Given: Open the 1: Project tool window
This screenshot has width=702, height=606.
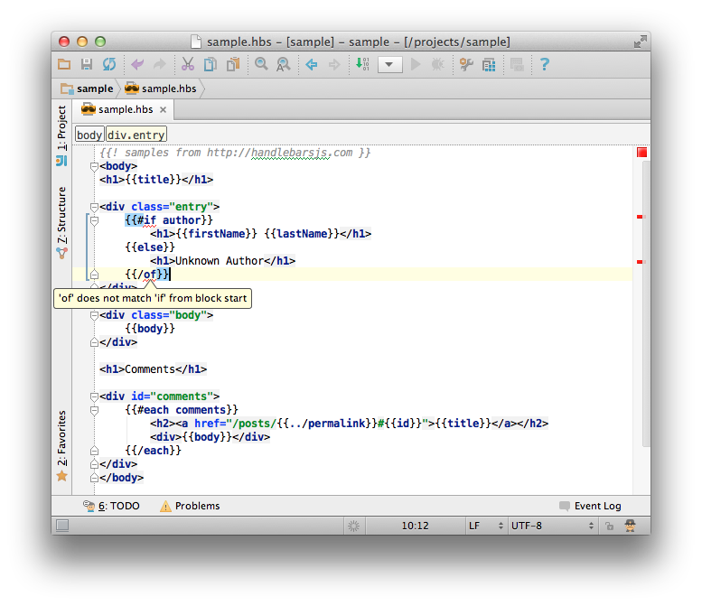Looking at the screenshot, I should coord(61,135).
